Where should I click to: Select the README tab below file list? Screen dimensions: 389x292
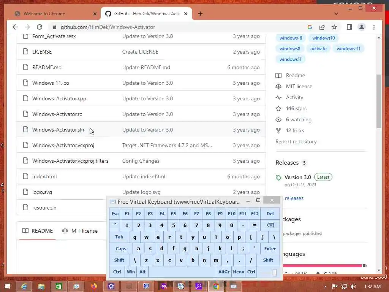pyautogui.click(x=38, y=231)
